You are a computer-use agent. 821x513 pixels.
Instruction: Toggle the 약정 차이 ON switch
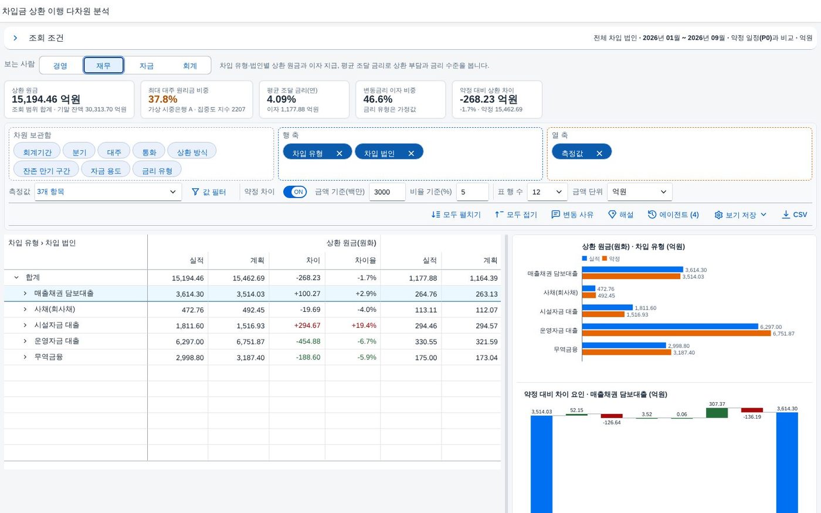tap(295, 192)
